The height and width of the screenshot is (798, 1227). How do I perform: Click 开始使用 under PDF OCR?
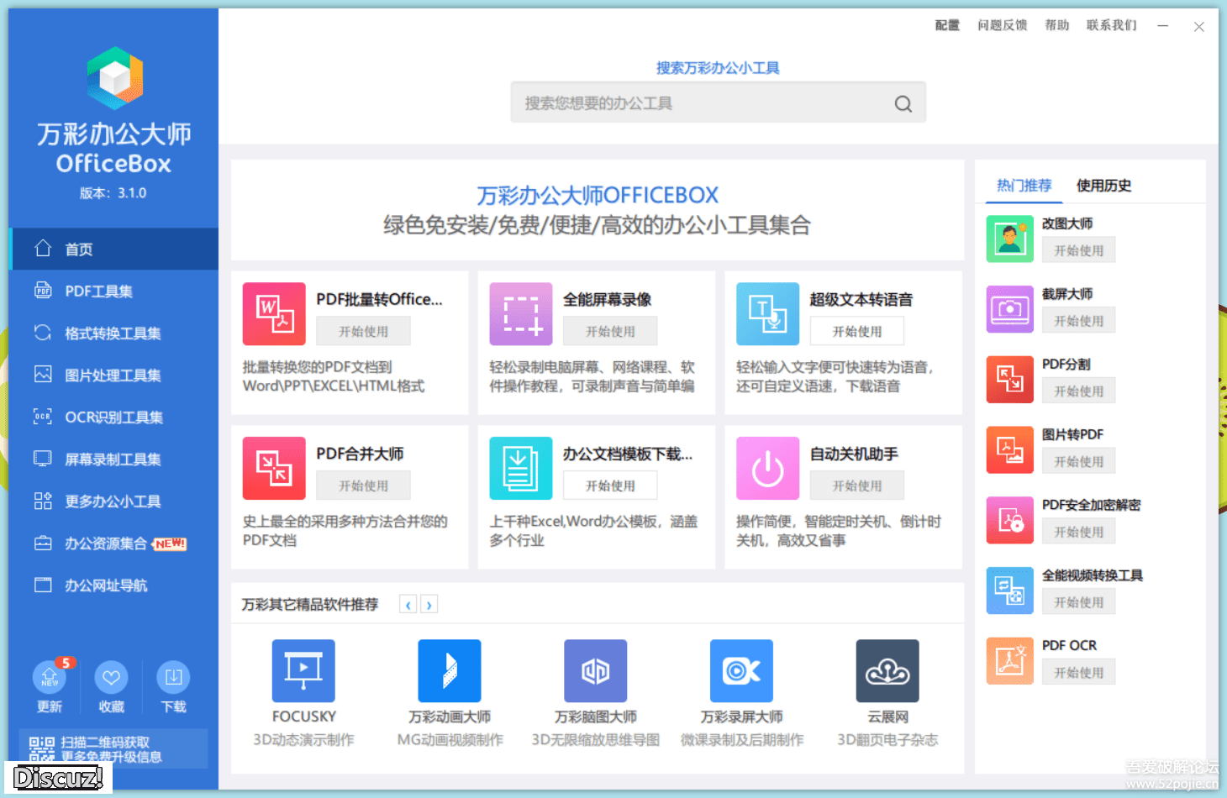pyautogui.click(x=1079, y=672)
